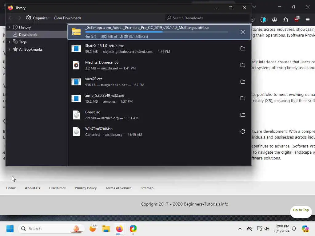Click the aimp installer file icon
Screen dimensions: 315x236
76,98
